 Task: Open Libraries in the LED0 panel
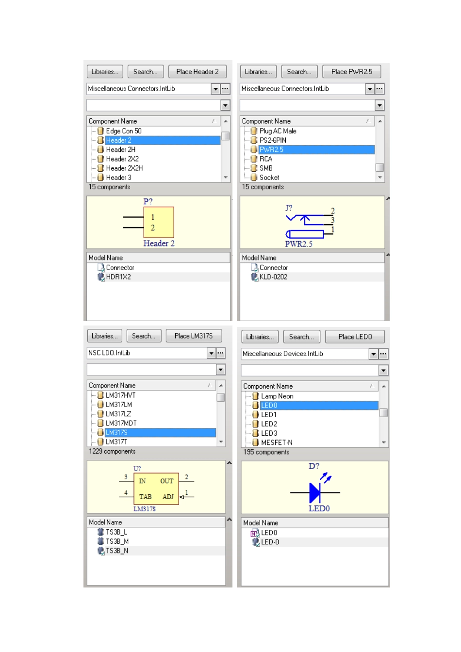(260, 337)
